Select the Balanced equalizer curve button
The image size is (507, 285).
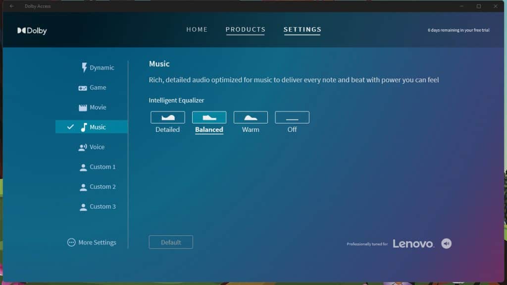point(209,117)
